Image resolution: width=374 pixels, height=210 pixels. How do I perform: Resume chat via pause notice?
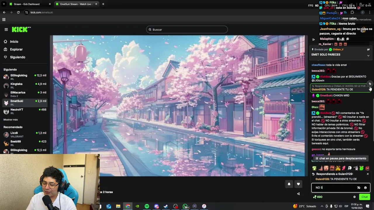341,158
